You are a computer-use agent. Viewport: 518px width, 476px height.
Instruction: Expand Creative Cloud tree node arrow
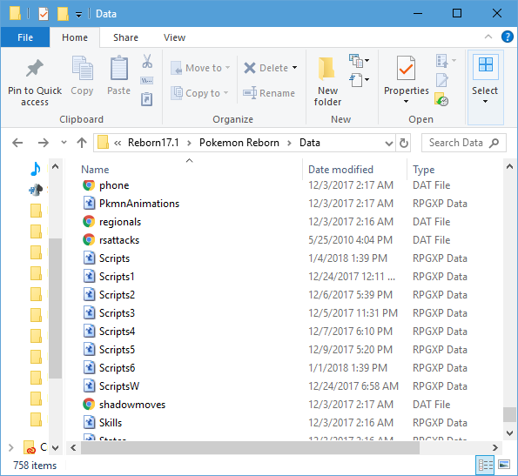(11, 447)
